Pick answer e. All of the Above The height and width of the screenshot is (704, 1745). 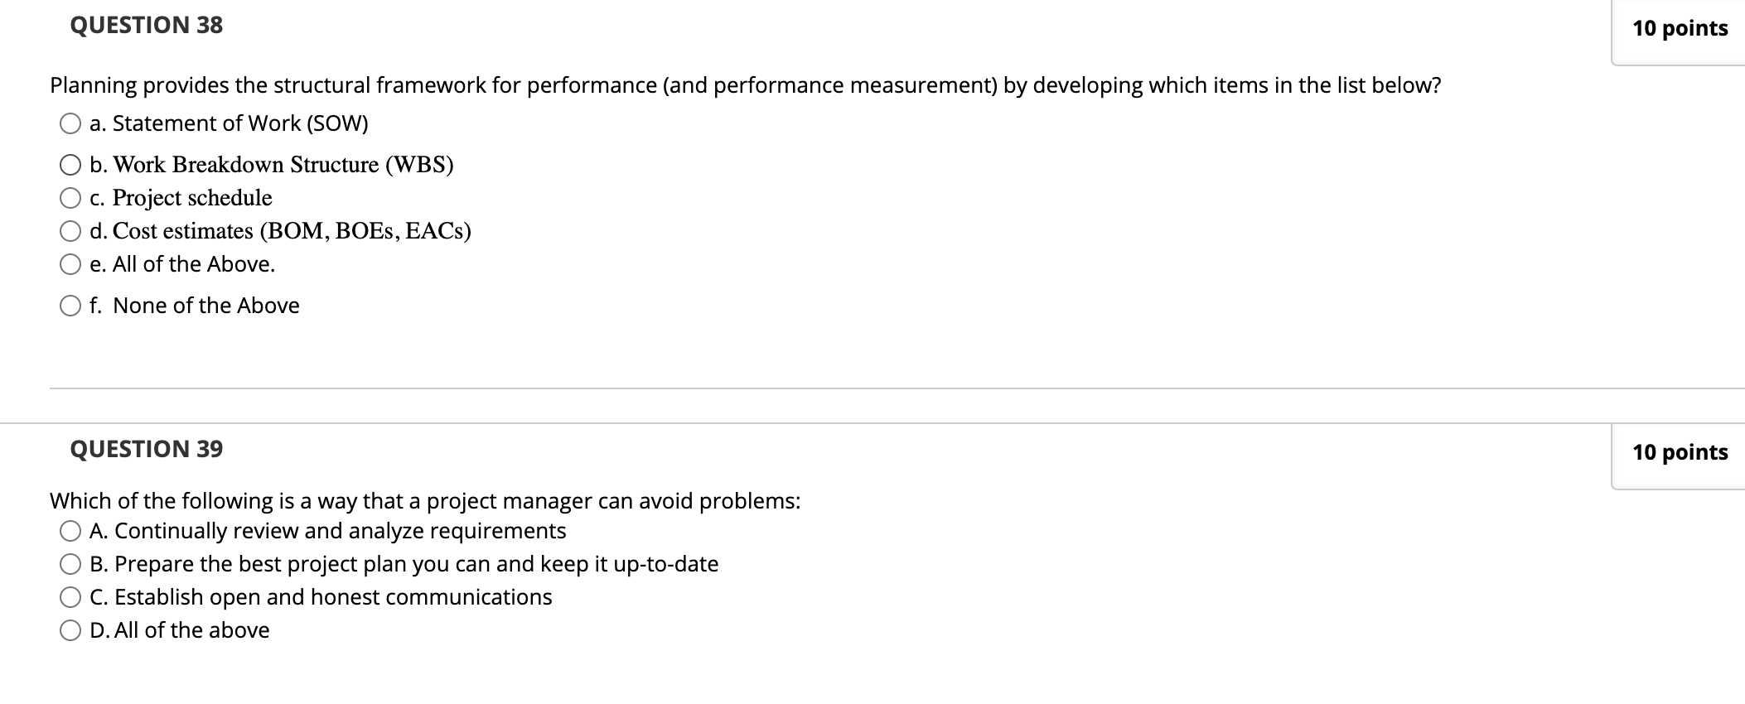pos(70,263)
